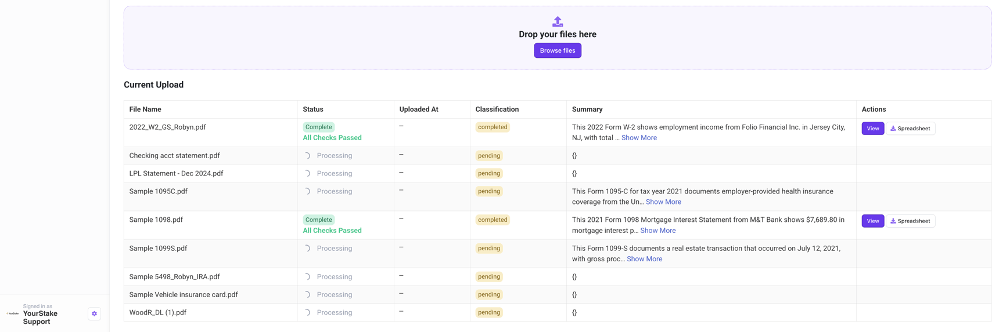
Task: Select file name Sample 1095C.pdf
Action: [x=158, y=191]
